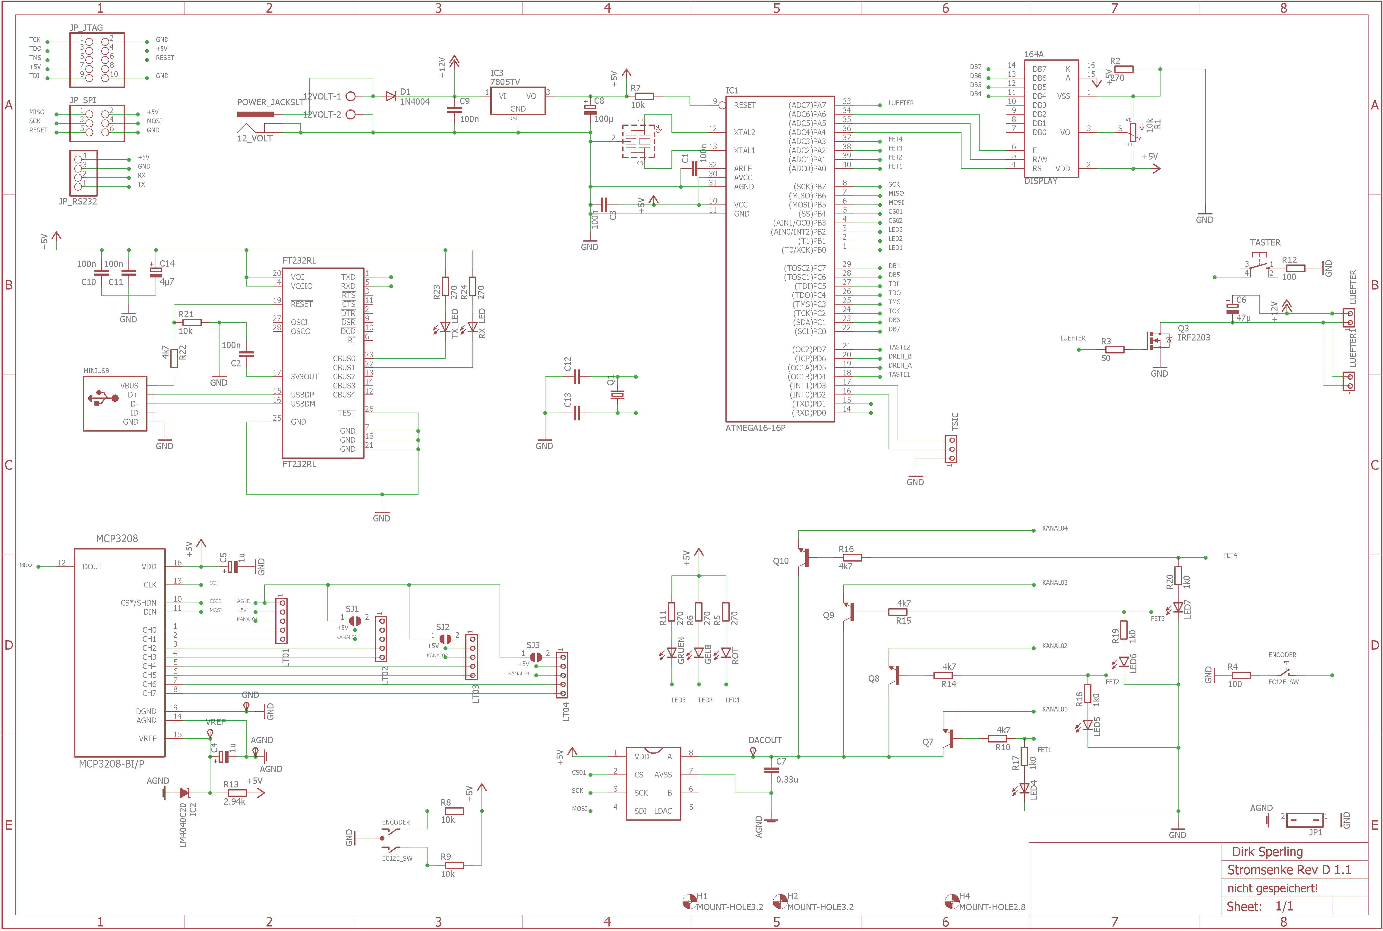Click the LT02 connector header
The height and width of the screenshot is (931, 1383).
click(x=382, y=639)
